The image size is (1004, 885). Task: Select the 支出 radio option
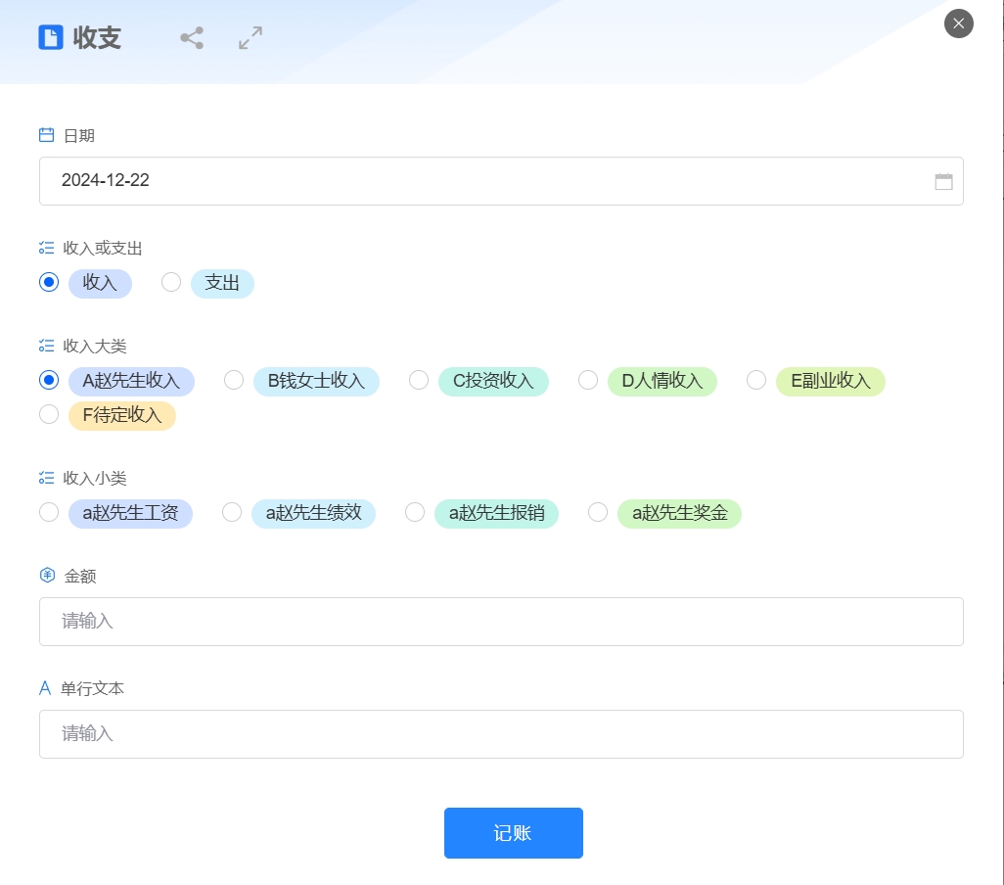(171, 282)
